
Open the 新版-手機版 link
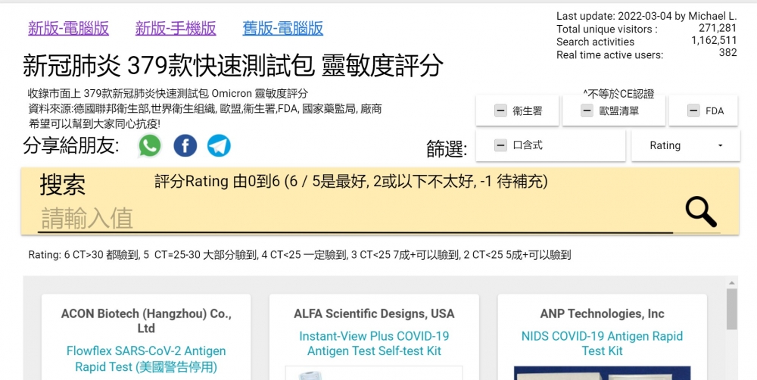point(176,28)
